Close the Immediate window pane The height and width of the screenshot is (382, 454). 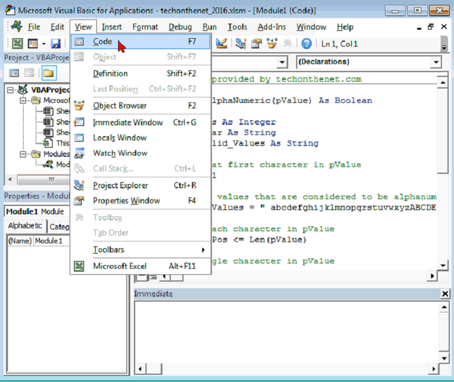445,294
